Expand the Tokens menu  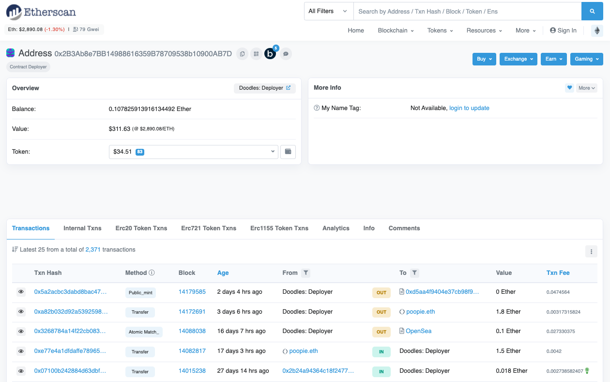point(440,31)
